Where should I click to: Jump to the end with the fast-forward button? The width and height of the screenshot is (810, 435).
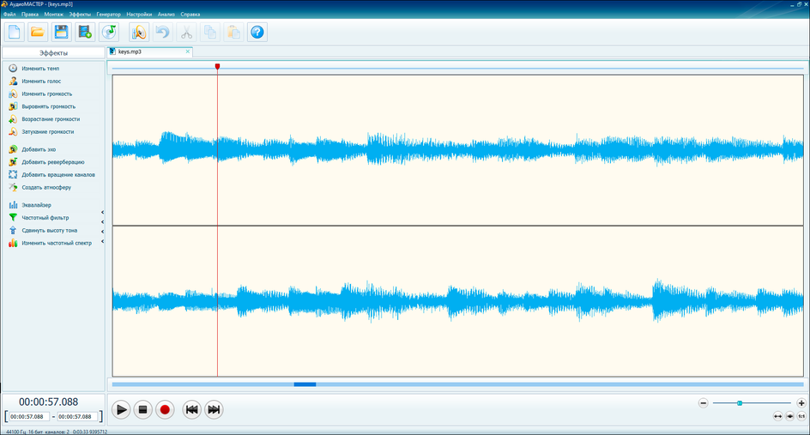pyautogui.click(x=214, y=410)
